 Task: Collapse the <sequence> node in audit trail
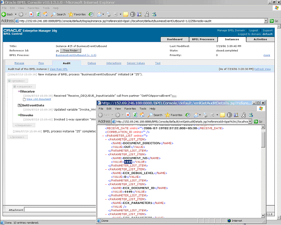tap(15, 87)
